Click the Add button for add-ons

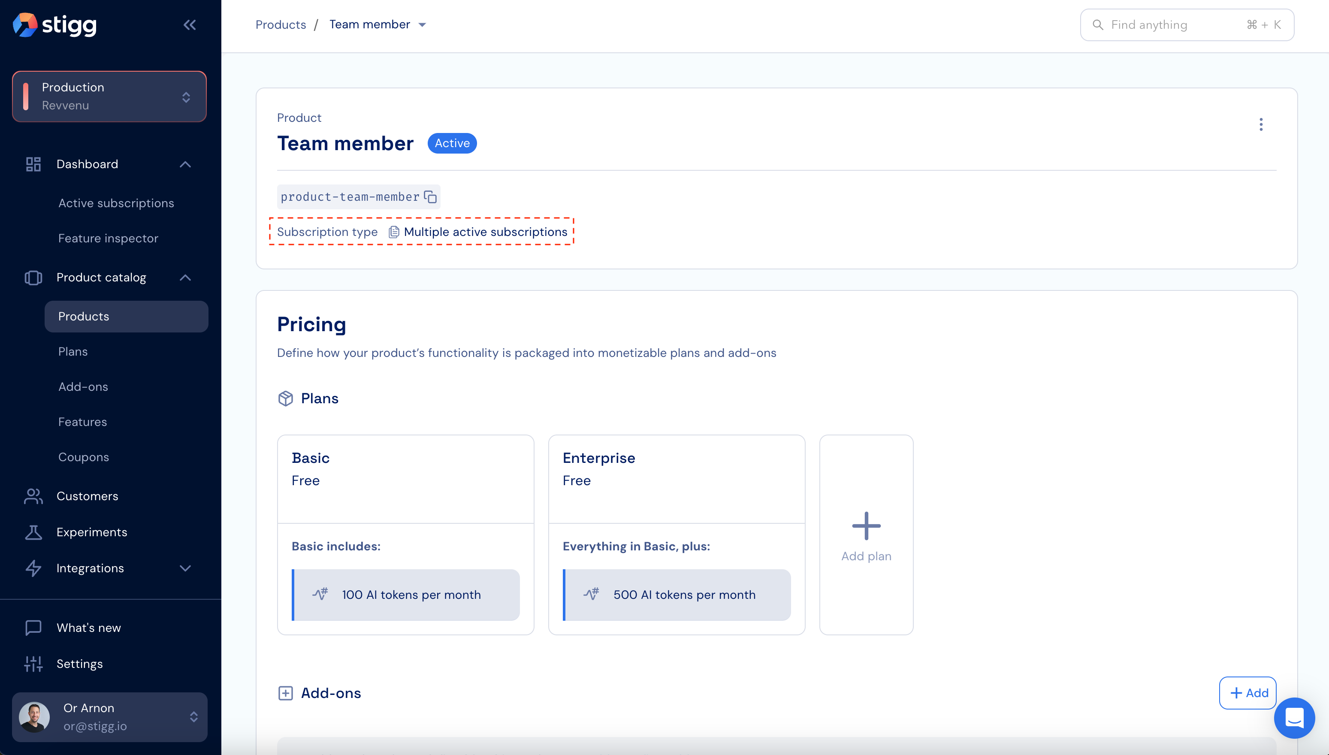pos(1247,693)
